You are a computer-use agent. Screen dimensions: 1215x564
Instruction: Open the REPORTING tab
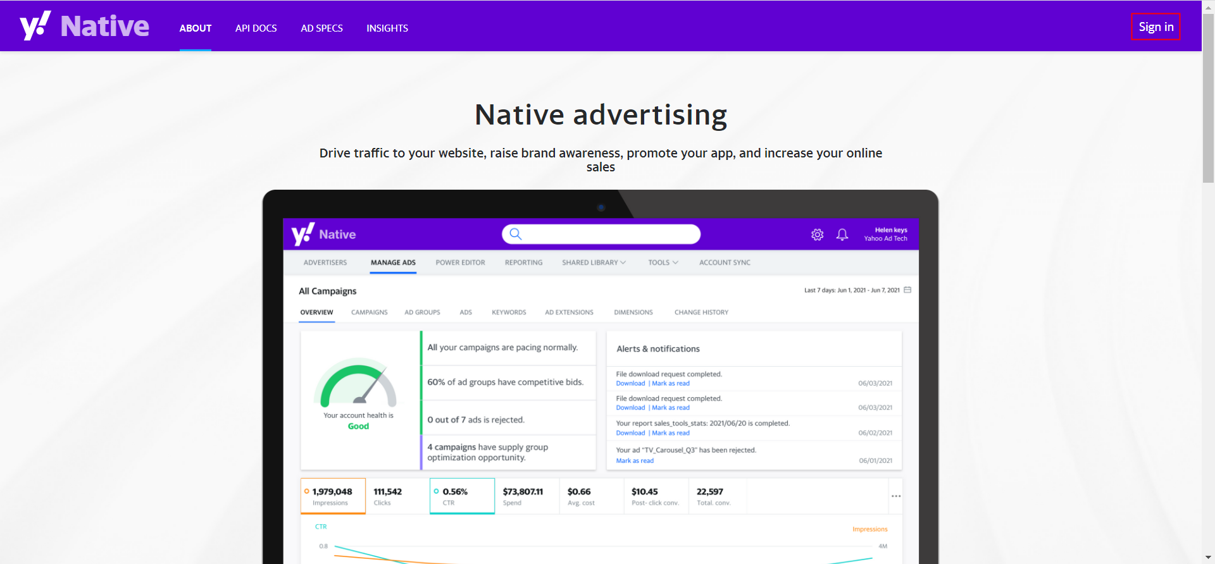click(523, 262)
